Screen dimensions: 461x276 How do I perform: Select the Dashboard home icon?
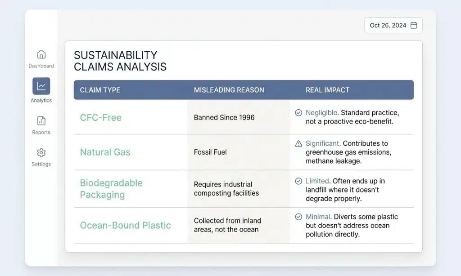(x=41, y=54)
